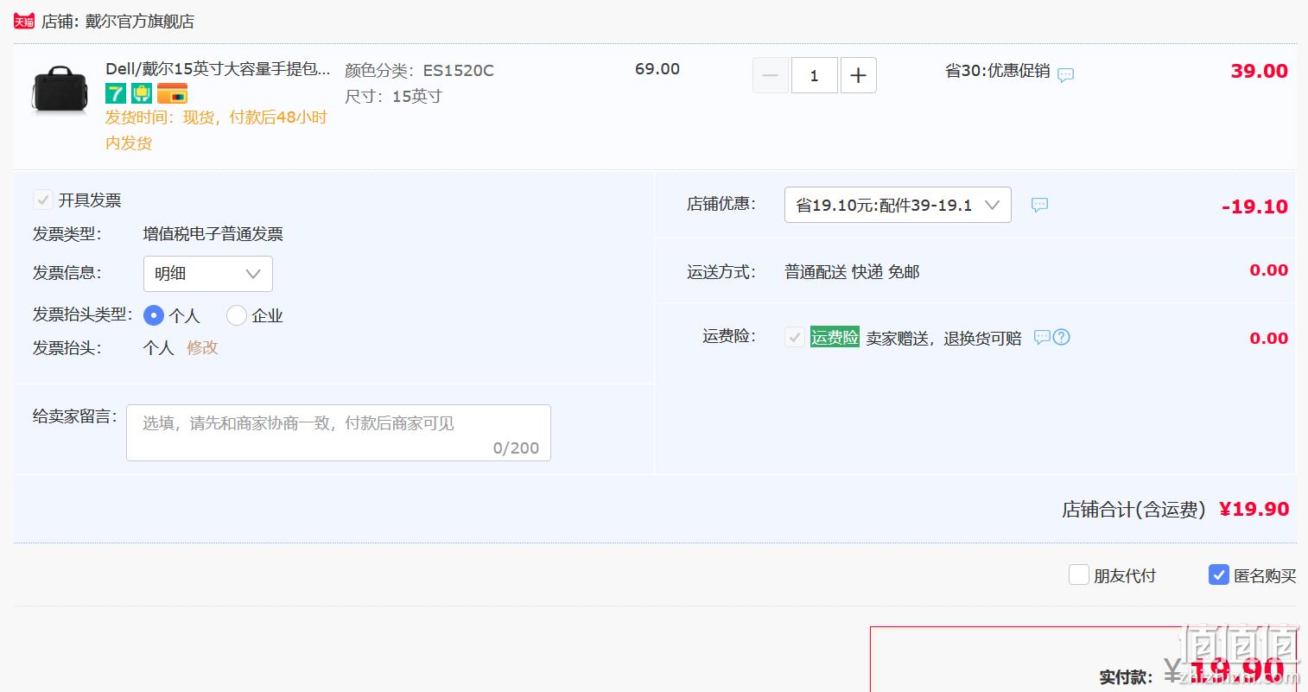Click the original unit price 69.00

point(657,69)
